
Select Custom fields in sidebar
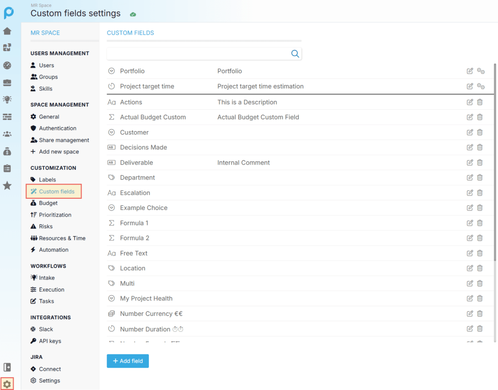54,191
